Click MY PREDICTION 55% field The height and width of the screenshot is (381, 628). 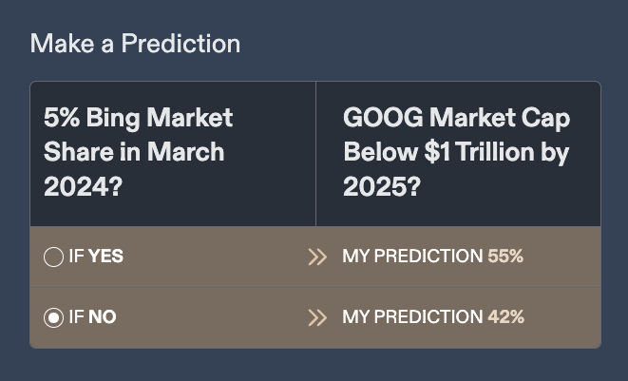[432, 257]
